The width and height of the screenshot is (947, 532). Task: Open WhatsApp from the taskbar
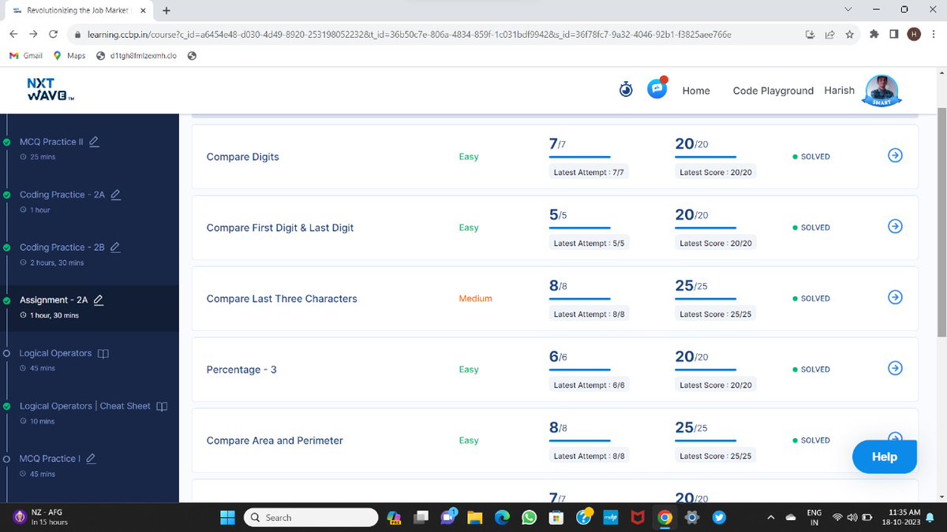point(529,517)
